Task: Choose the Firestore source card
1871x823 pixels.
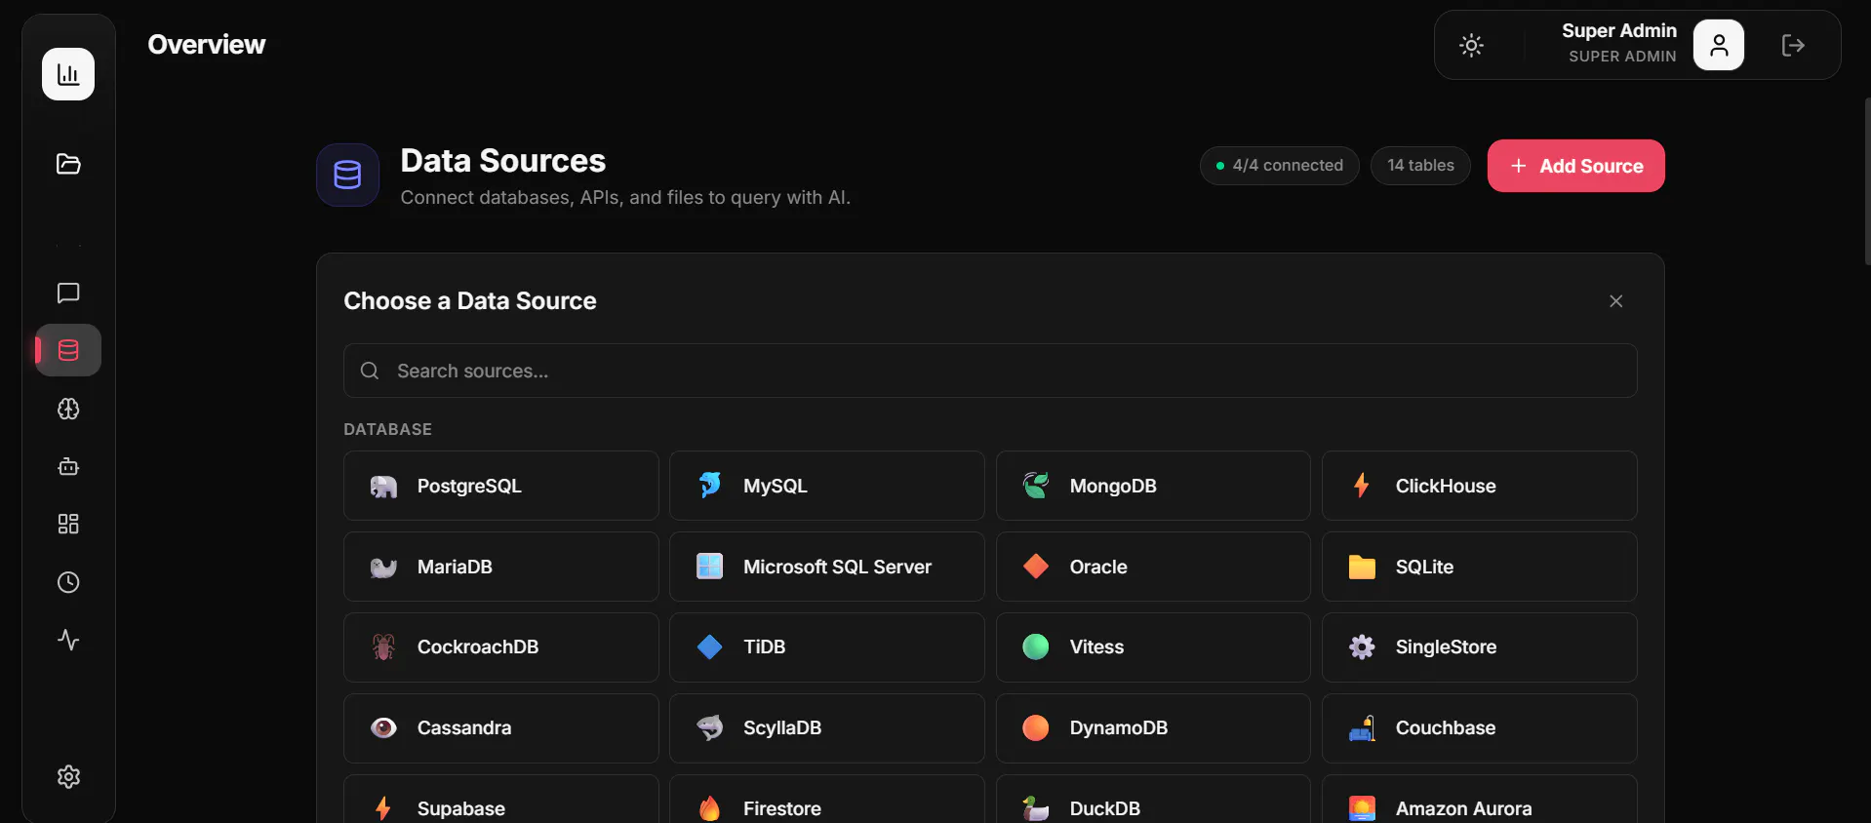Action: (x=827, y=800)
